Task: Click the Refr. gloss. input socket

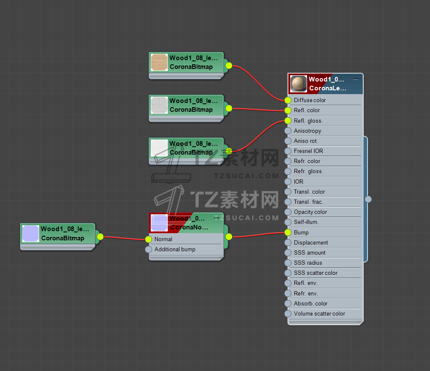Action: [288, 171]
